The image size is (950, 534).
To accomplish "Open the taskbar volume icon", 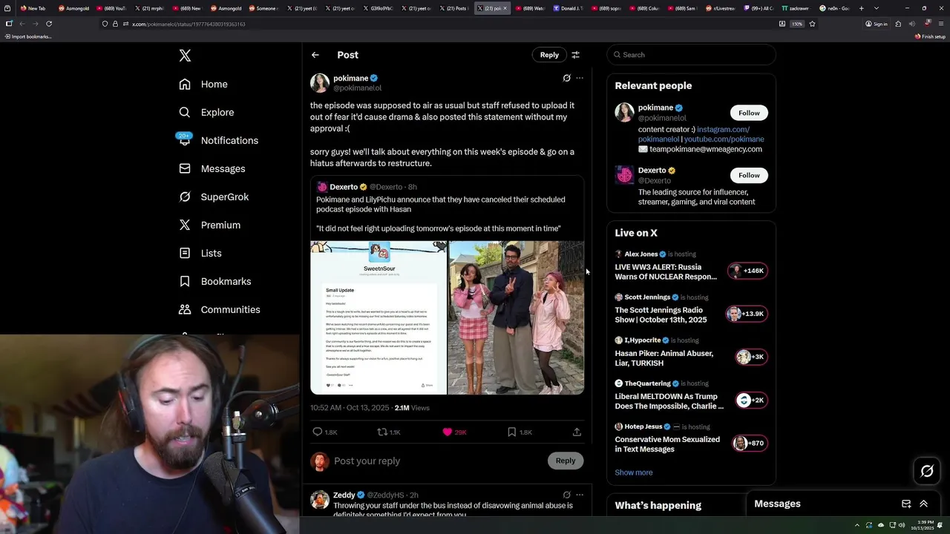I will 902,525.
